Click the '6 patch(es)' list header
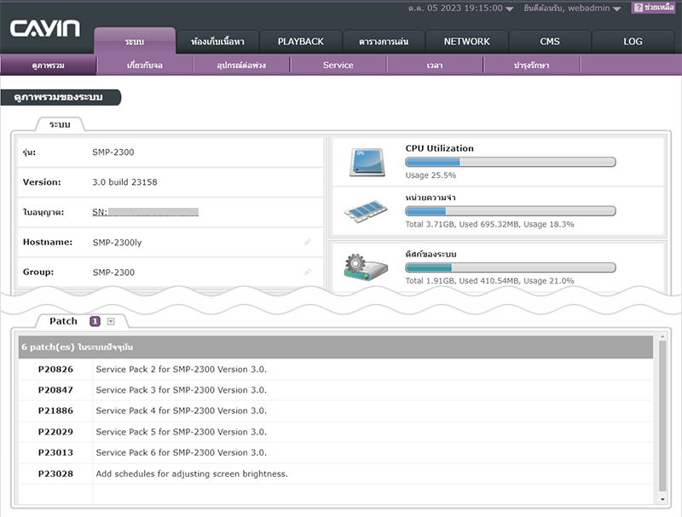The width and height of the screenshot is (682, 517). coord(336,348)
